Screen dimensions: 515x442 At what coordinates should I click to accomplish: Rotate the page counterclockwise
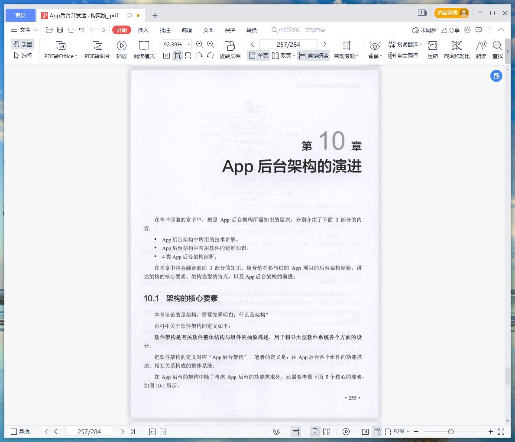click(x=210, y=55)
